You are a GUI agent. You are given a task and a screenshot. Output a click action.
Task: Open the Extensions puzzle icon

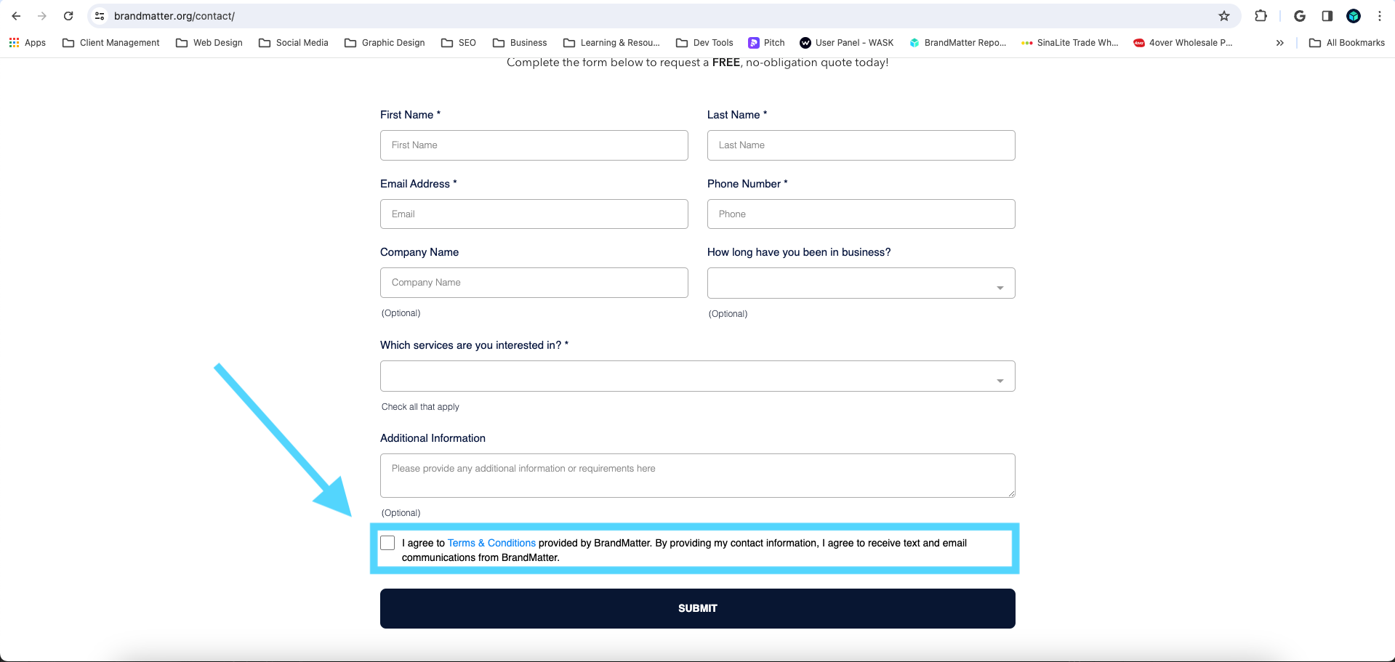(x=1261, y=16)
